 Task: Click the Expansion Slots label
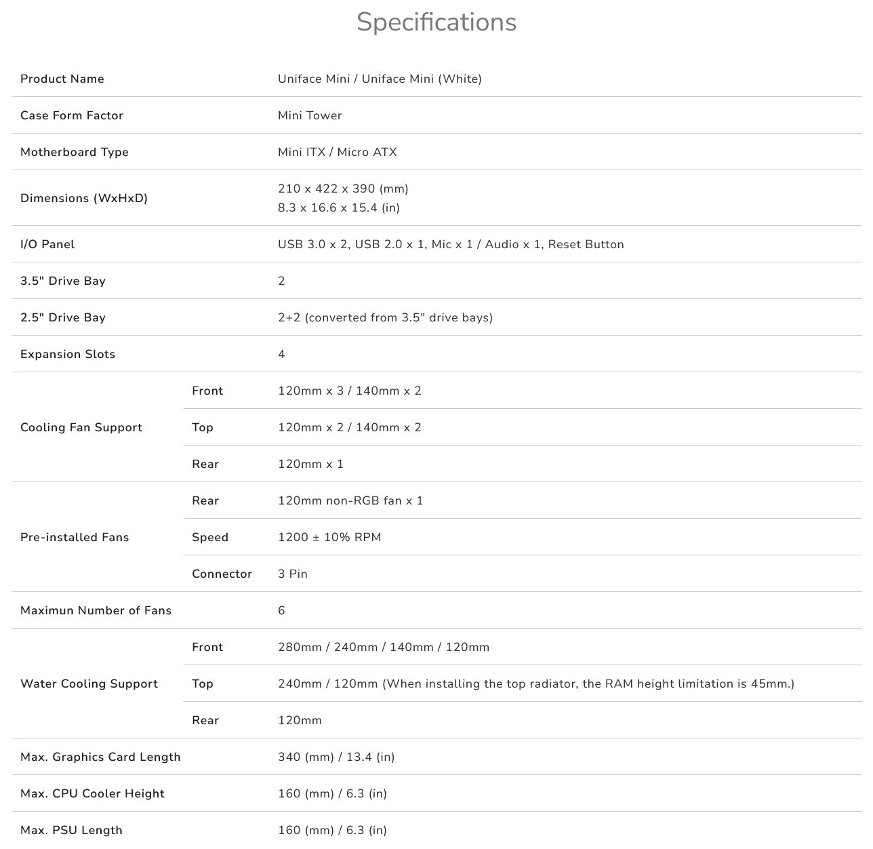68,354
